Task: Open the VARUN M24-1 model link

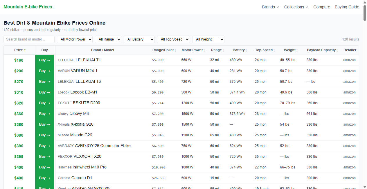Action: pos(84,71)
